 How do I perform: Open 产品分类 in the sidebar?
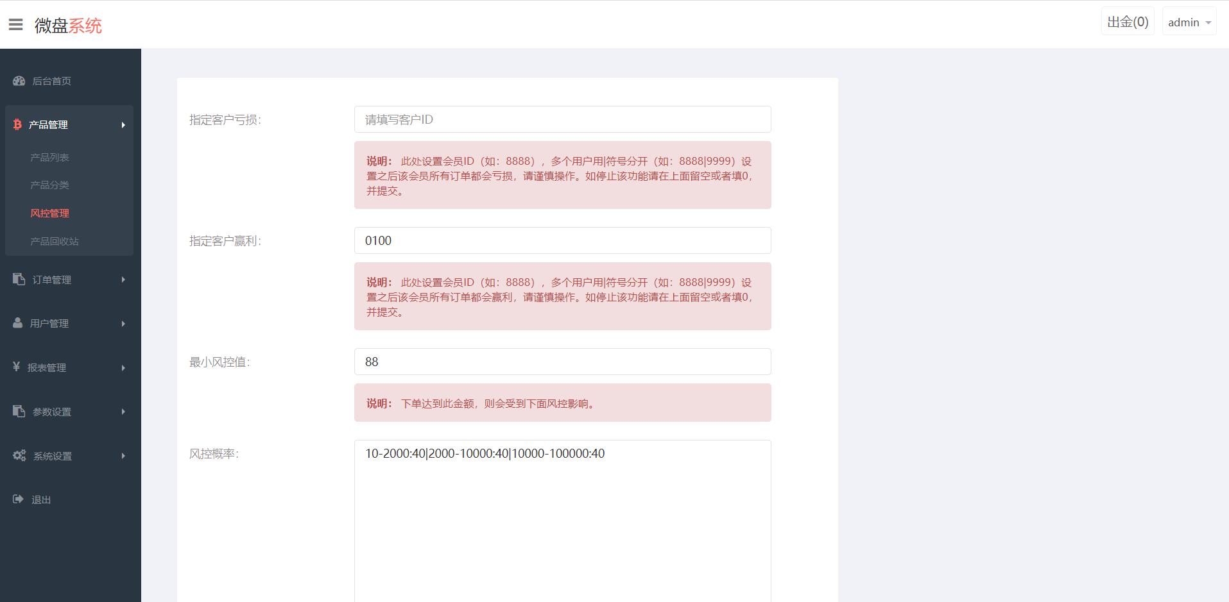tap(49, 185)
